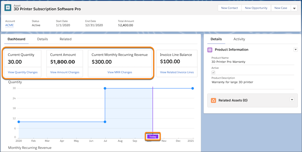This screenshot has width=302, height=152.
Task: Open the Related tab
Action: 65,39
